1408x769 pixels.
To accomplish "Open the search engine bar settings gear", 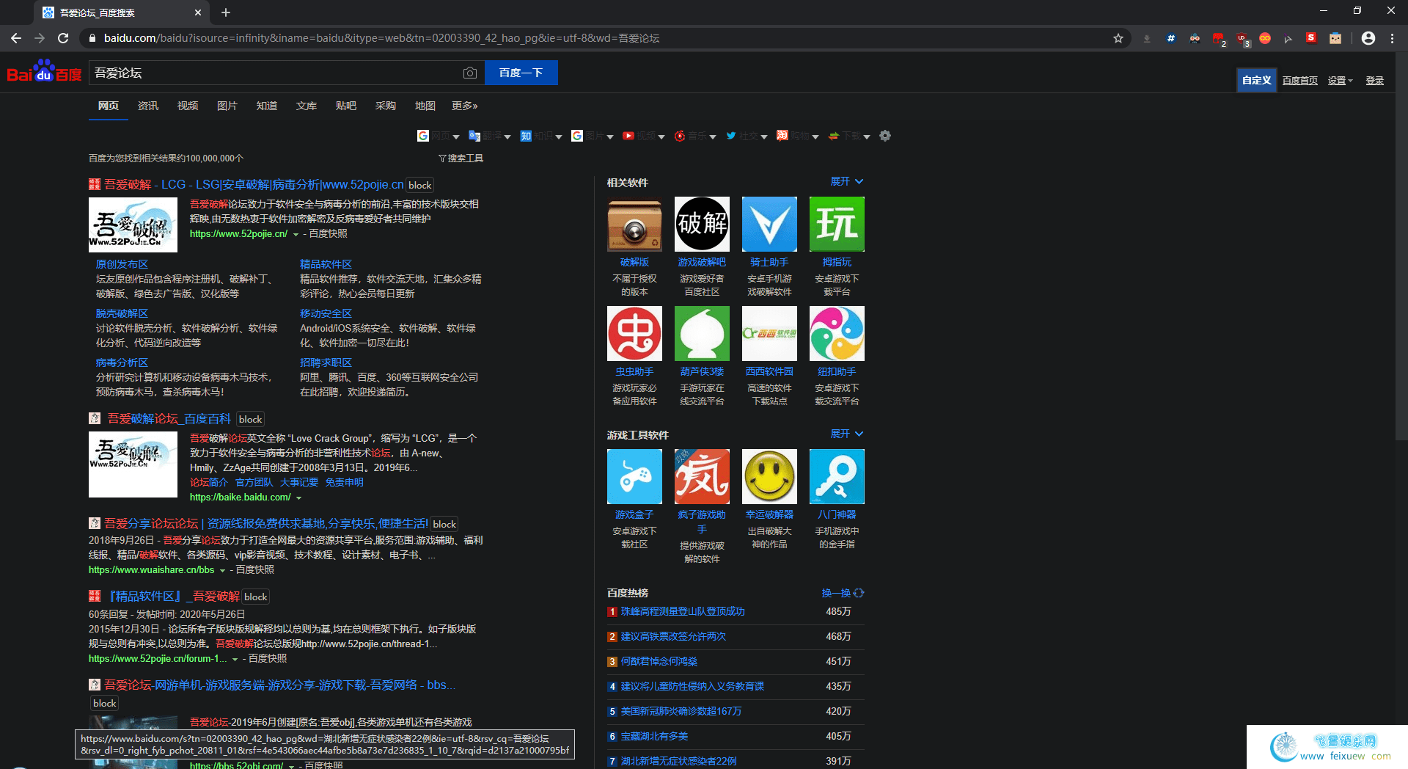I will (885, 136).
